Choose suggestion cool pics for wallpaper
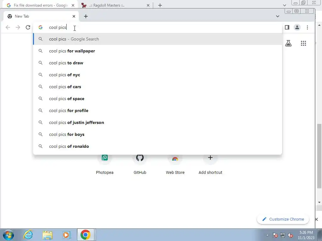 click(158, 51)
